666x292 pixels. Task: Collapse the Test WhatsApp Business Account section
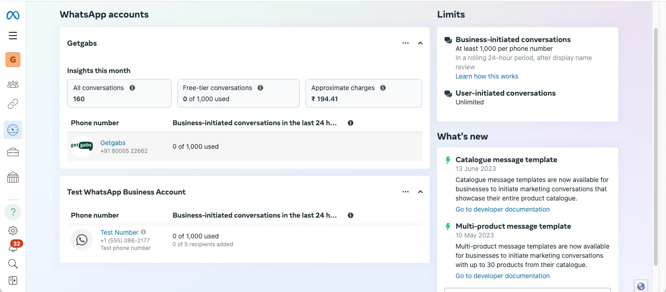(x=420, y=192)
